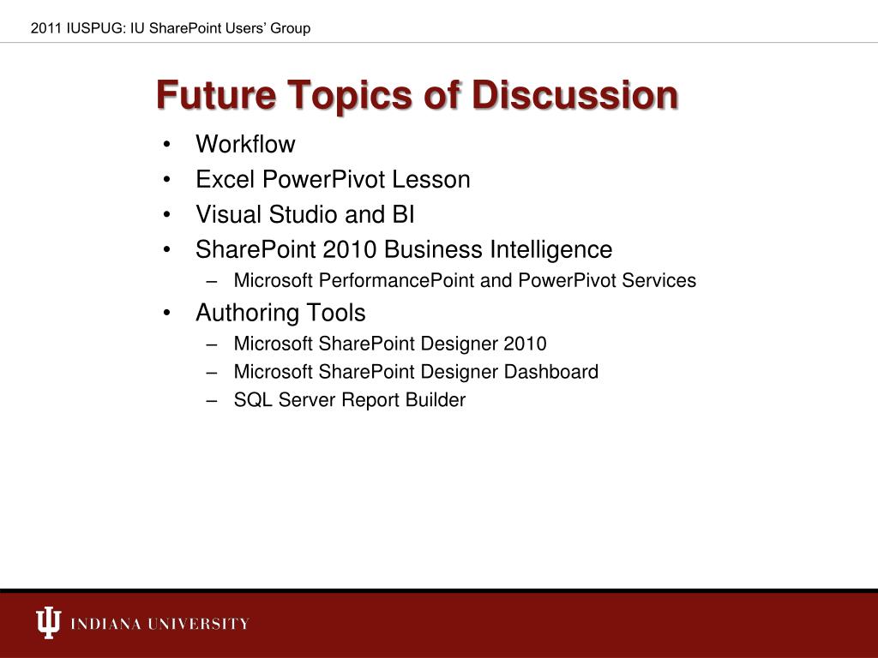This screenshot has width=878, height=658.
Task: Select 'Microsoft SharePoint Designer Dashboard' sub-item
Action: (416, 372)
